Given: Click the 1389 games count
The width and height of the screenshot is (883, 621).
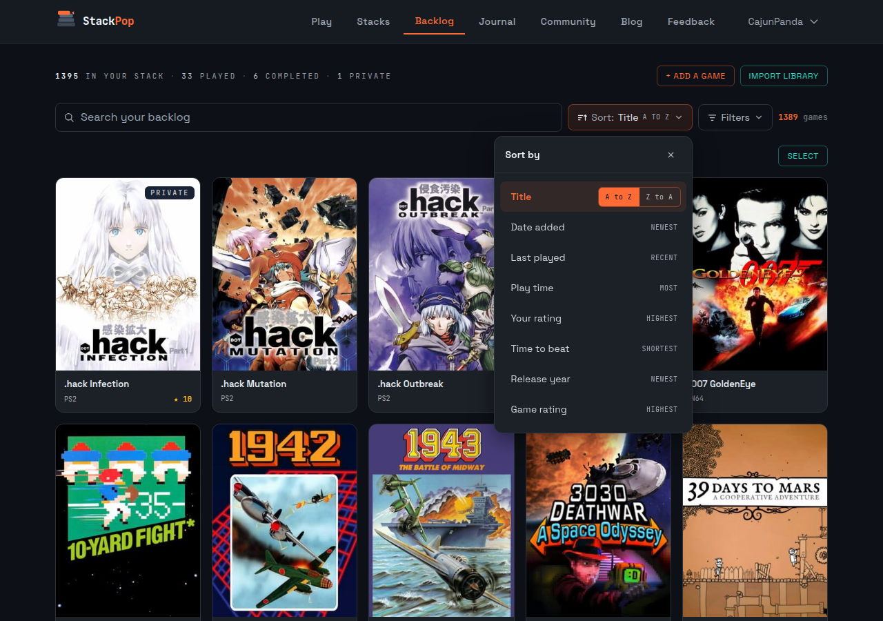Looking at the screenshot, I should tap(803, 117).
